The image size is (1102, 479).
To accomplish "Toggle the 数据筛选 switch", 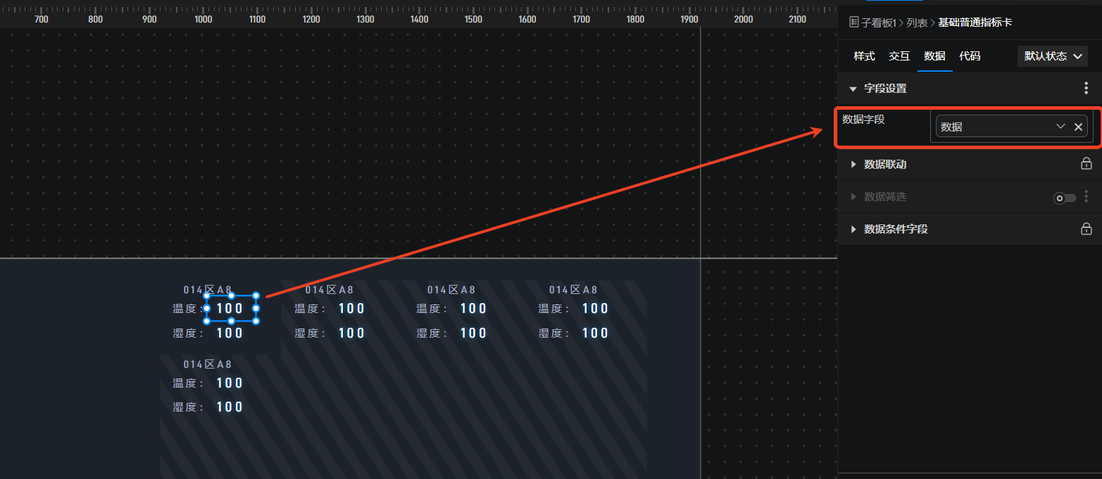I will pyautogui.click(x=1064, y=198).
